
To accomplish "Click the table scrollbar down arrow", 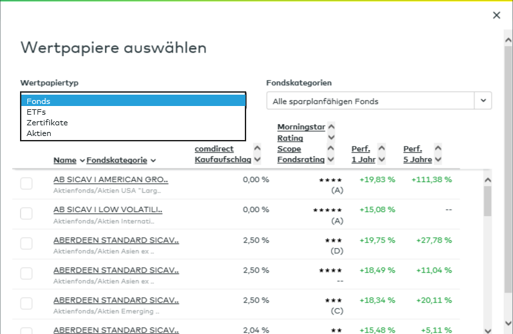I will click(488, 331).
